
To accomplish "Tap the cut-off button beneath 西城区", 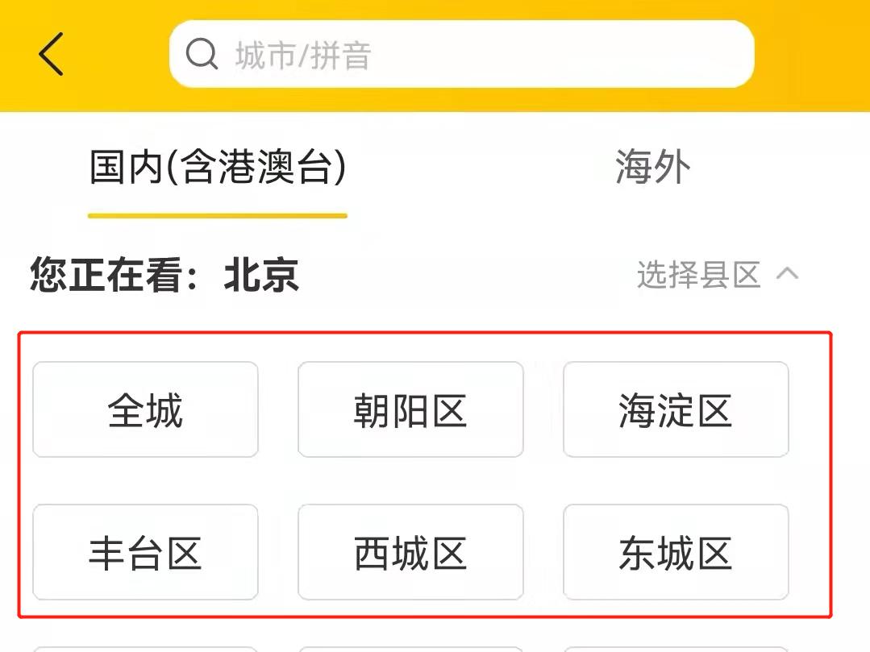I will [x=410, y=650].
